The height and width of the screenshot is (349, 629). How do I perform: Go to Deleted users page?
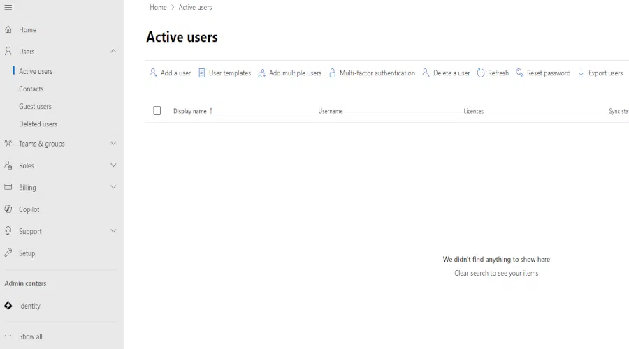[38, 124]
